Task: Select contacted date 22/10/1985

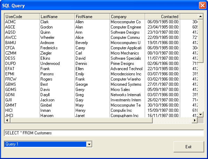Action: (163, 69)
